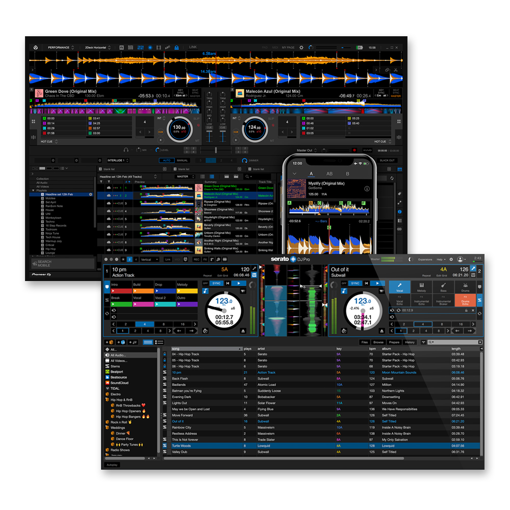510x510 pixels.
Task: Open the Master Out dropdown in rekordbox
Action: (307, 150)
